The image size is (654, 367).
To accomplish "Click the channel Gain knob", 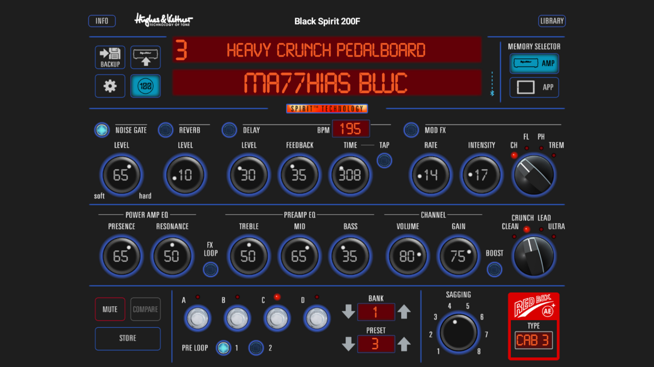I will [x=458, y=256].
